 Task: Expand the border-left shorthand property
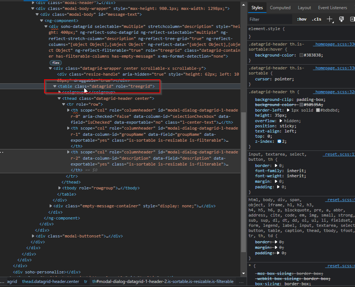coord(288,110)
